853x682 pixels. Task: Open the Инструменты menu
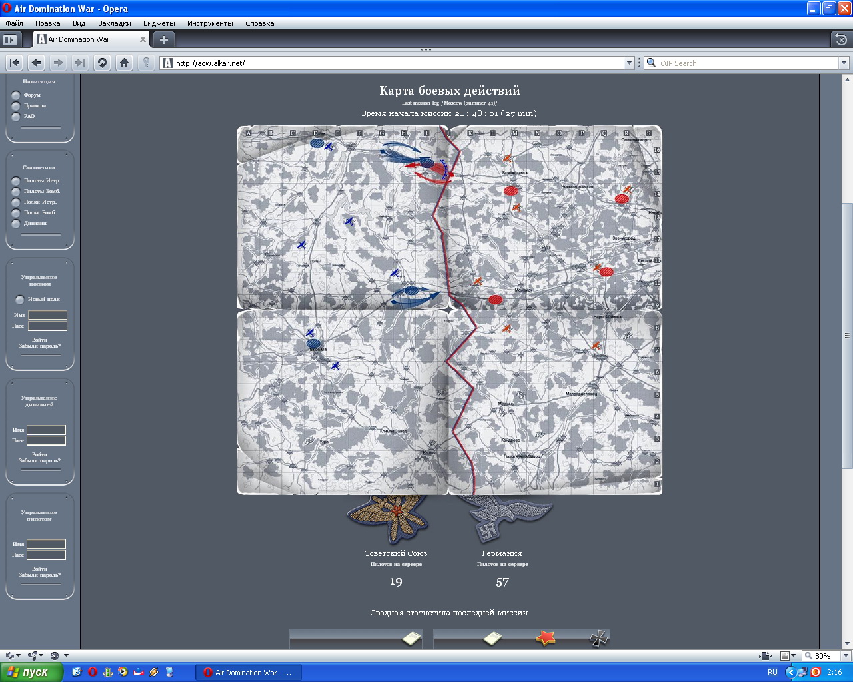pos(210,23)
